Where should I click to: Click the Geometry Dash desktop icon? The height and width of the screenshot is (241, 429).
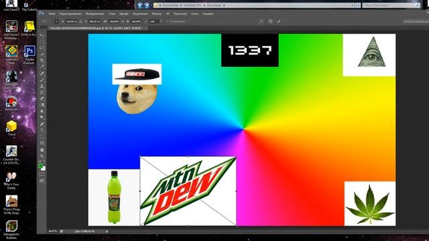click(x=11, y=55)
